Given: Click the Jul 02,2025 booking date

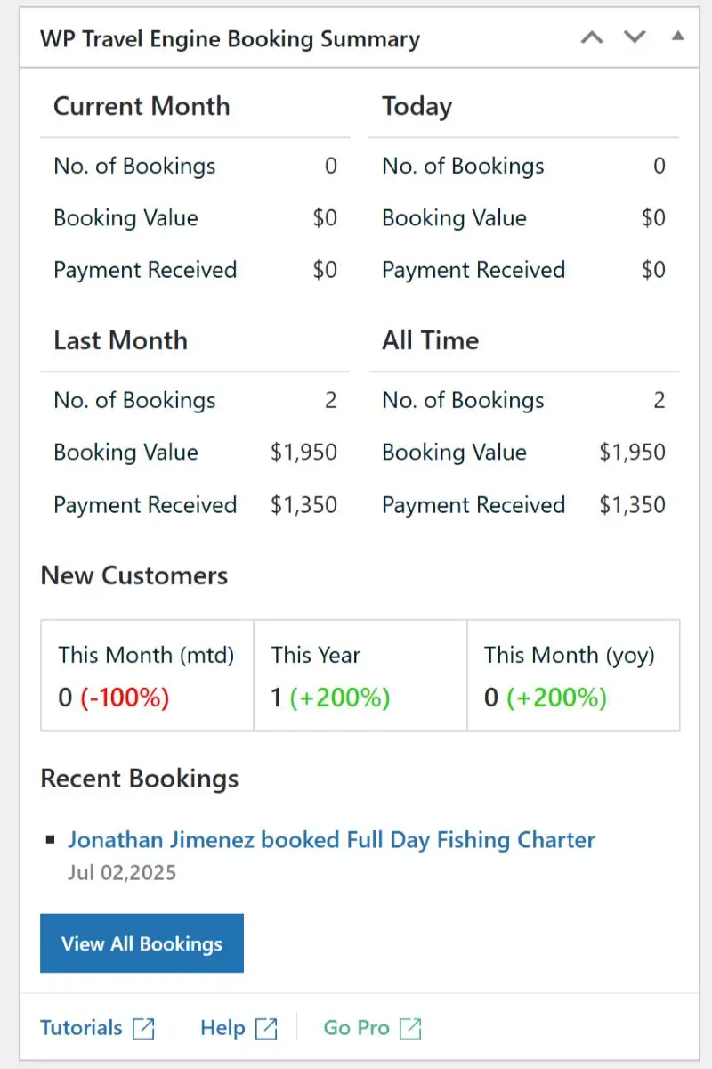Looking at the screenshot, I should pyautogui.click(x=122, y=872).
